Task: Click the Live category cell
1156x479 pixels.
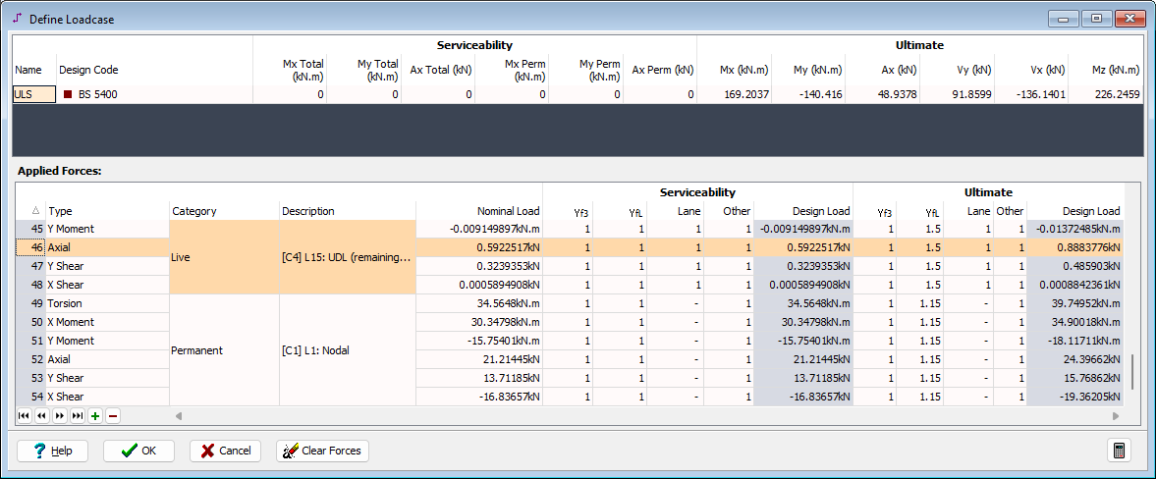Action: tap(224, 257)
